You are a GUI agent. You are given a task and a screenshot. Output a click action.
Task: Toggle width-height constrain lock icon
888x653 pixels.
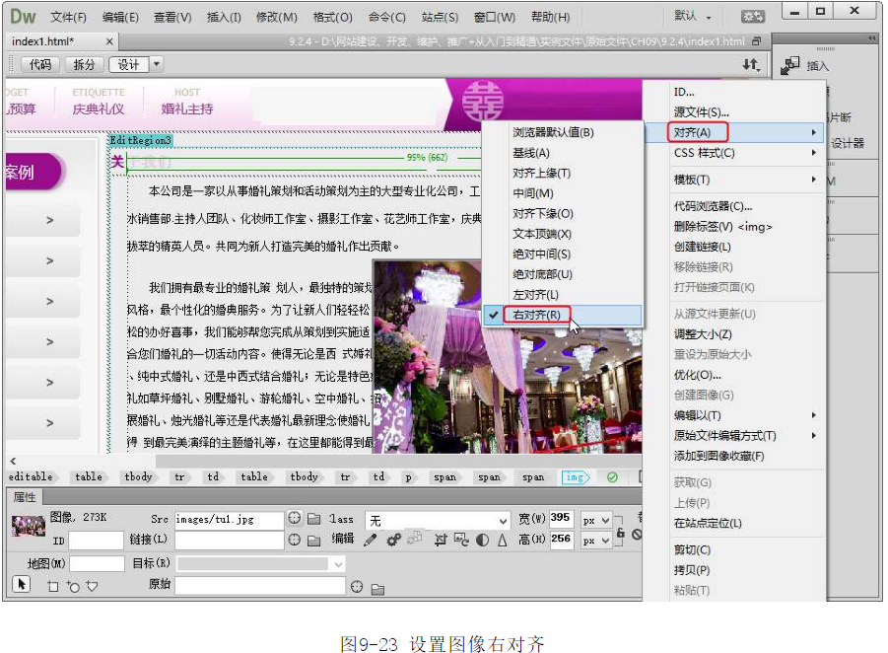point(620,533)
